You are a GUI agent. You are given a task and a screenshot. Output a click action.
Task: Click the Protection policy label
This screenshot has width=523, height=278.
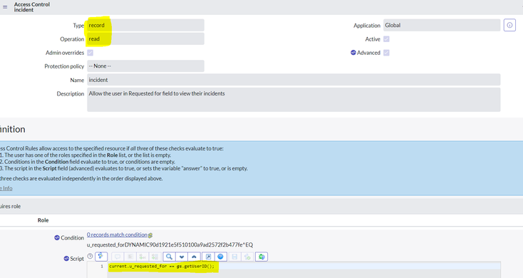pyautogui.click(x=64, y=66)
